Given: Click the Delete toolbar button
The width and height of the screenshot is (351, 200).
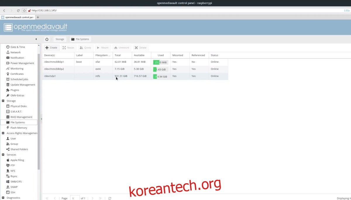Looking at the screenshot, I should coord(141,48).
